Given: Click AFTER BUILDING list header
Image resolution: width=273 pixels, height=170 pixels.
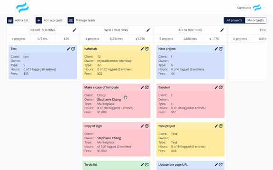Looking at the screenshot, I should (190, 30).
